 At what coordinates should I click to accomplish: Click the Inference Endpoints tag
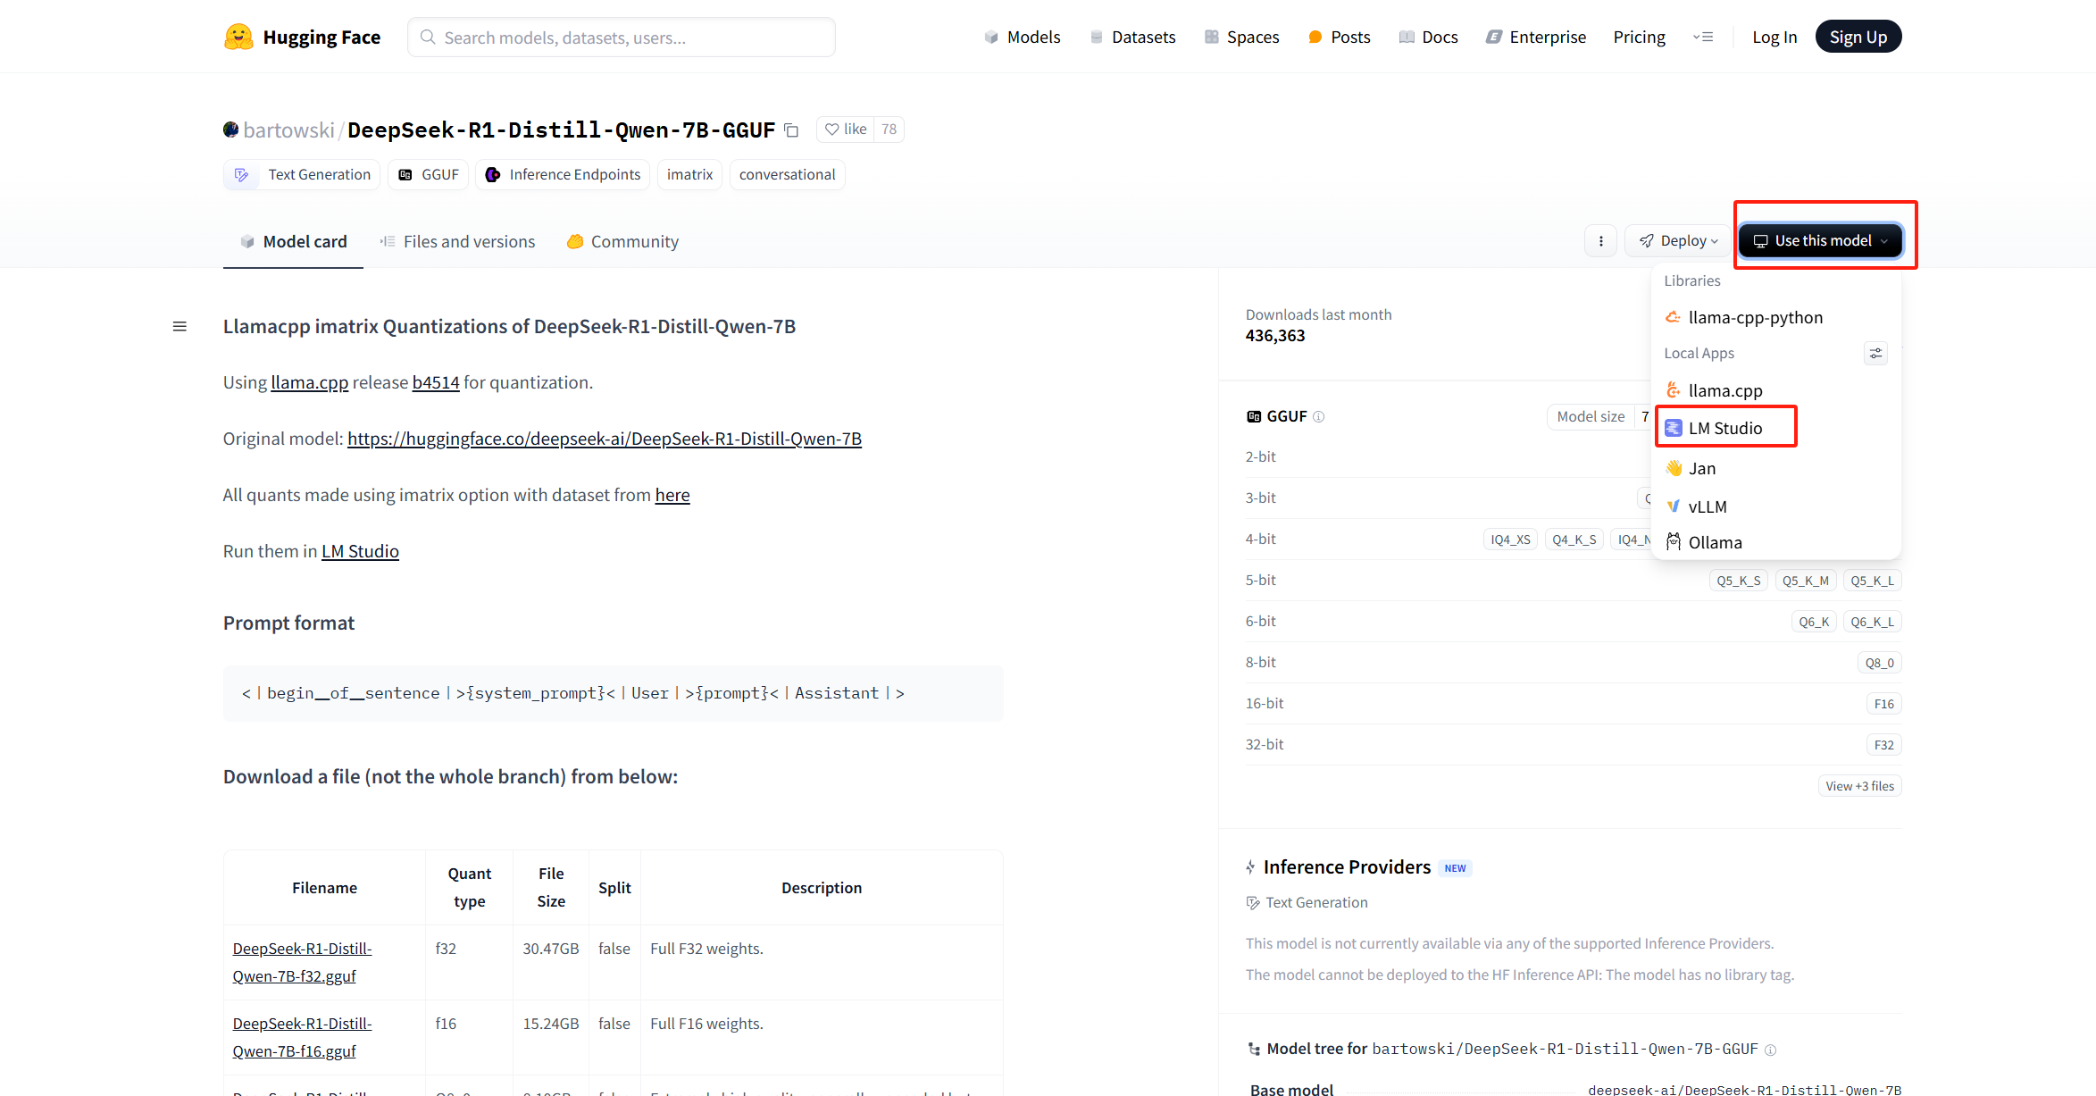pyautogui.click(x=563, y=175)
